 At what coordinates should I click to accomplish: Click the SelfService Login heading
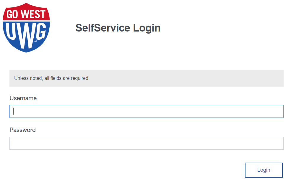(118, 28)
